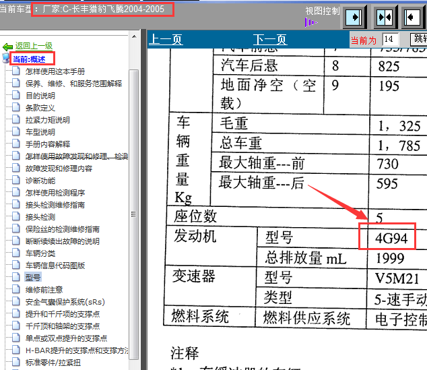Click engine model value 4G94
427x370 pixels.
(391, 239)
